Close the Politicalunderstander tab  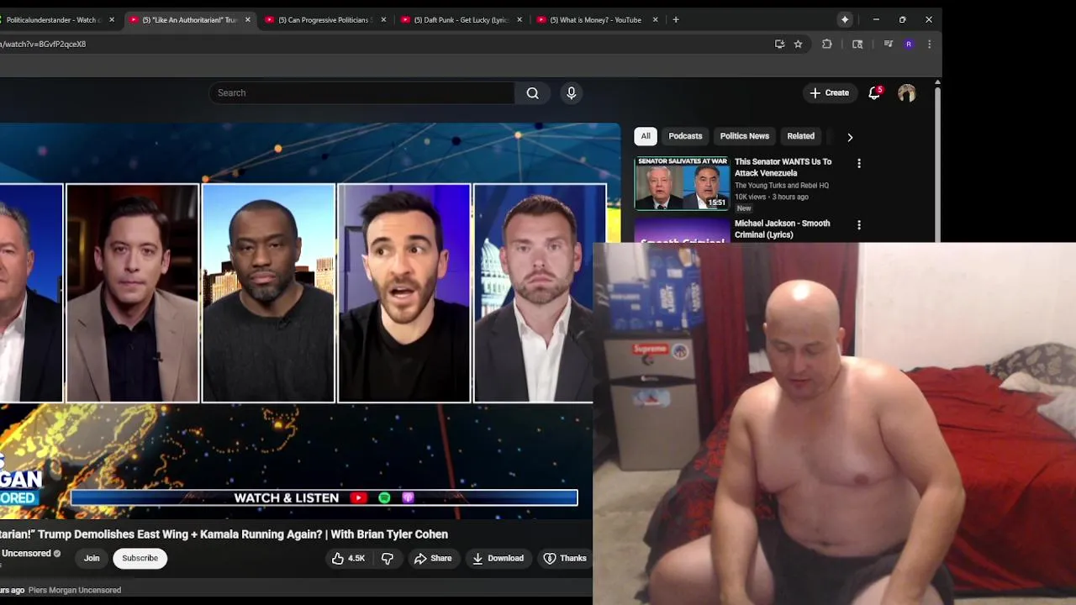112,19
